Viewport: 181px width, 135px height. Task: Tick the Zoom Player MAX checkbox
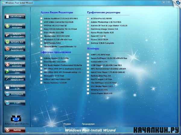[x=88, y=93]
